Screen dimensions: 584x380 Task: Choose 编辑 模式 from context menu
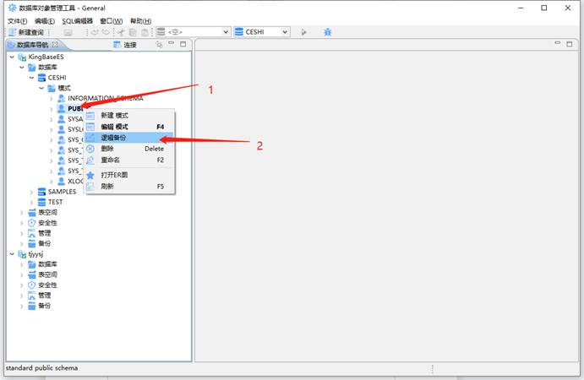(129, 127)
